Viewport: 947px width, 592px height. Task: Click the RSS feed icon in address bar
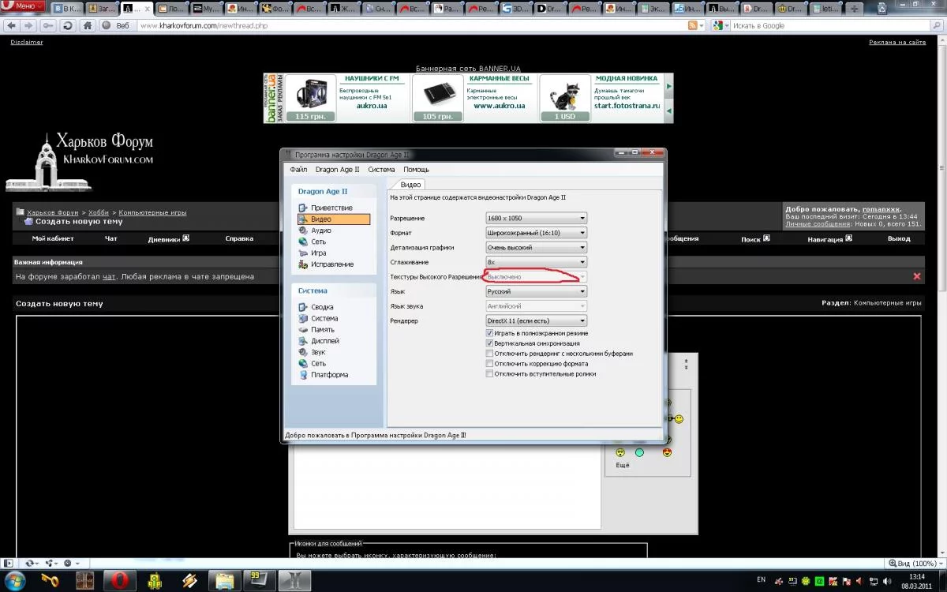(x=693, y=25)
